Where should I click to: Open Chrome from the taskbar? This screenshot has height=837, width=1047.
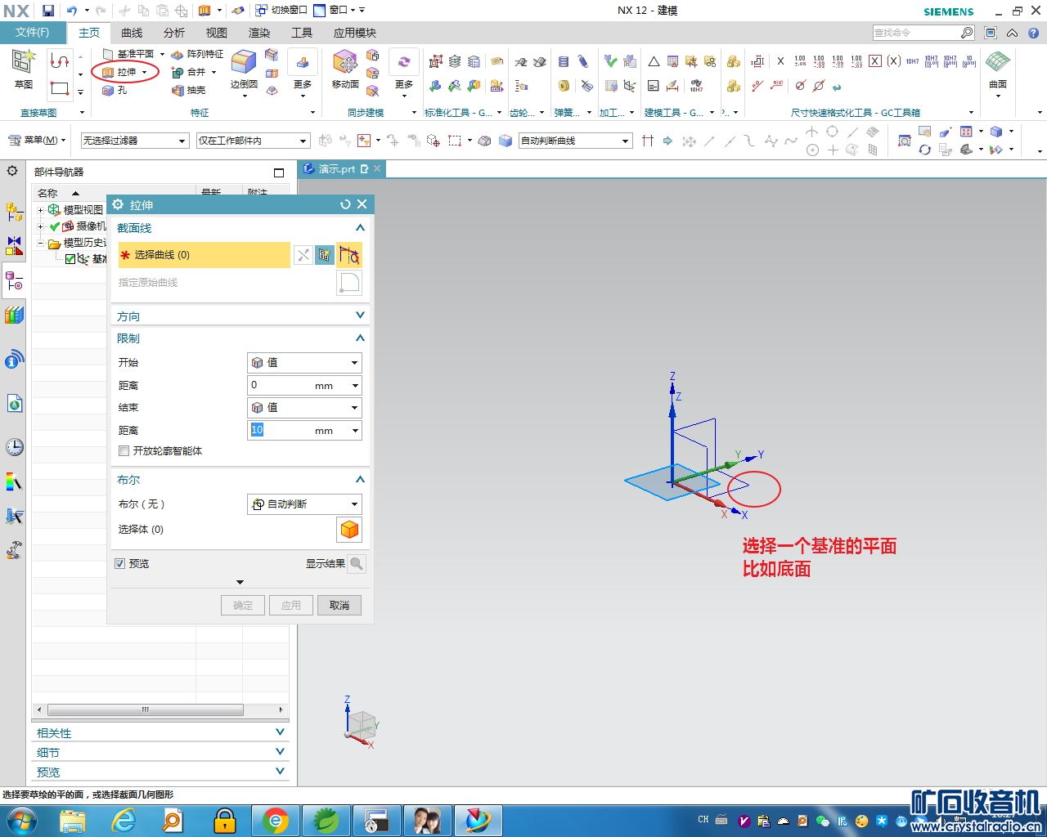coord(276,820)
